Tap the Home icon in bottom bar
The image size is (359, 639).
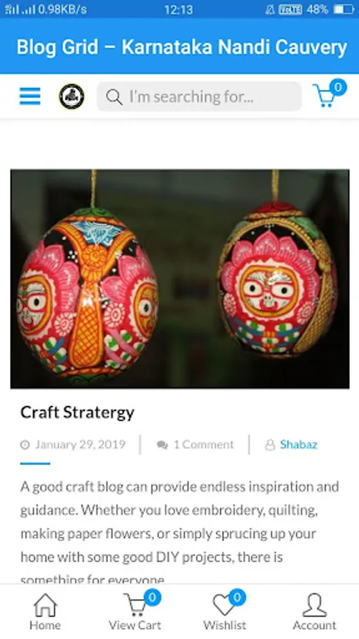pyautogui.click(x=45, y=605)
